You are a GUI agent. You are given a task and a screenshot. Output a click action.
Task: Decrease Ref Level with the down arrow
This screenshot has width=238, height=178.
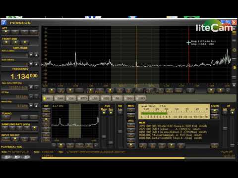(31, 55)
